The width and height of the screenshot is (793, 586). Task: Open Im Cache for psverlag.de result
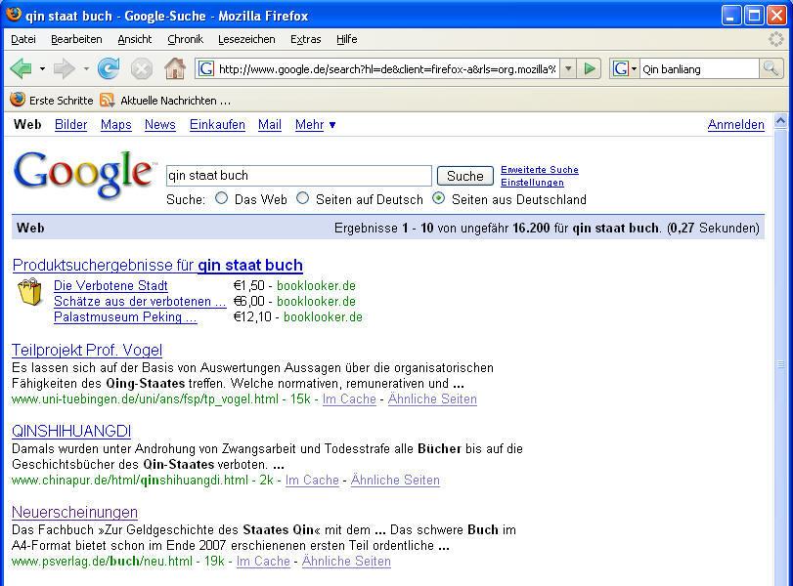click(263, 562)
